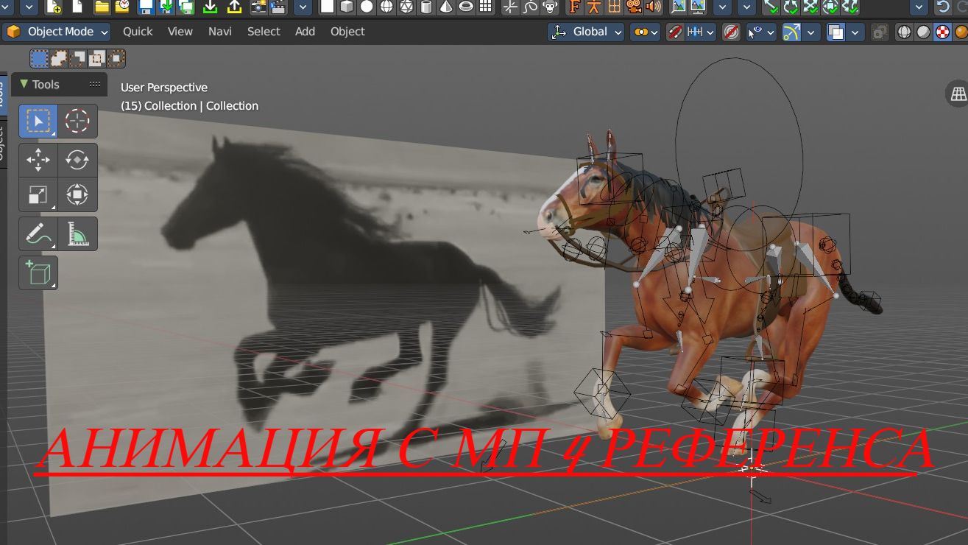Viewport: 968px width, 545px height.
Task: Add a cone primitive from top toolbar
Action: [x=446, y=7]
